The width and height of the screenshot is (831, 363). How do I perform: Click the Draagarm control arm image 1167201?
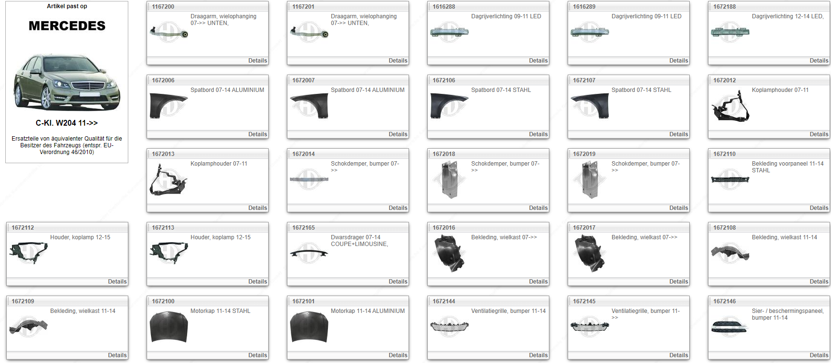309,32
